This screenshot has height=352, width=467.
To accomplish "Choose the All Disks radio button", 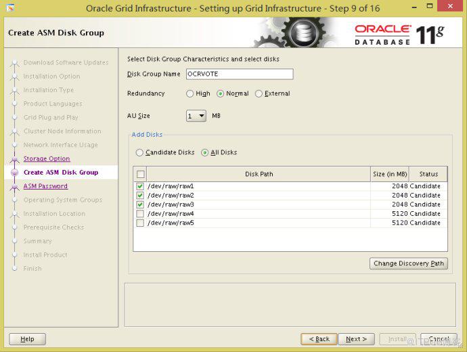I will [204, 153].
